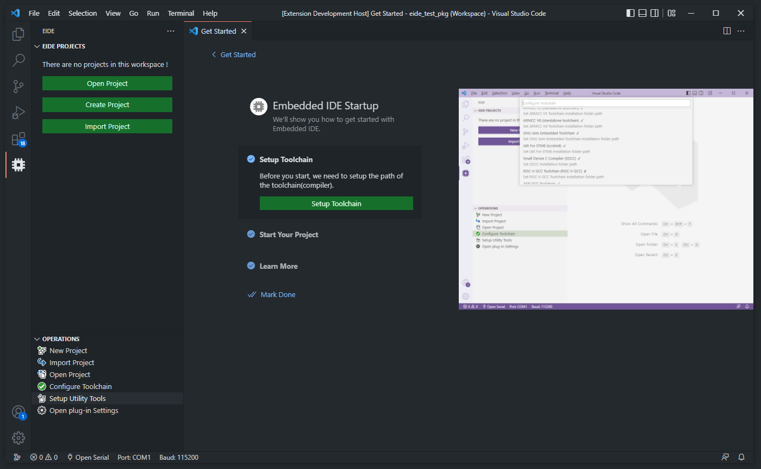Screen dimensions: 761x469
Task: Toggle the Start Your Project step checkmark
Action: [251, 234]
